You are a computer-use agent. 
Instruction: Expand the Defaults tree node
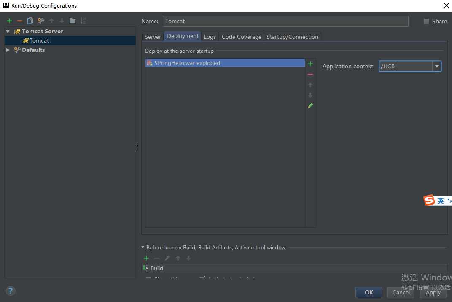8,50
